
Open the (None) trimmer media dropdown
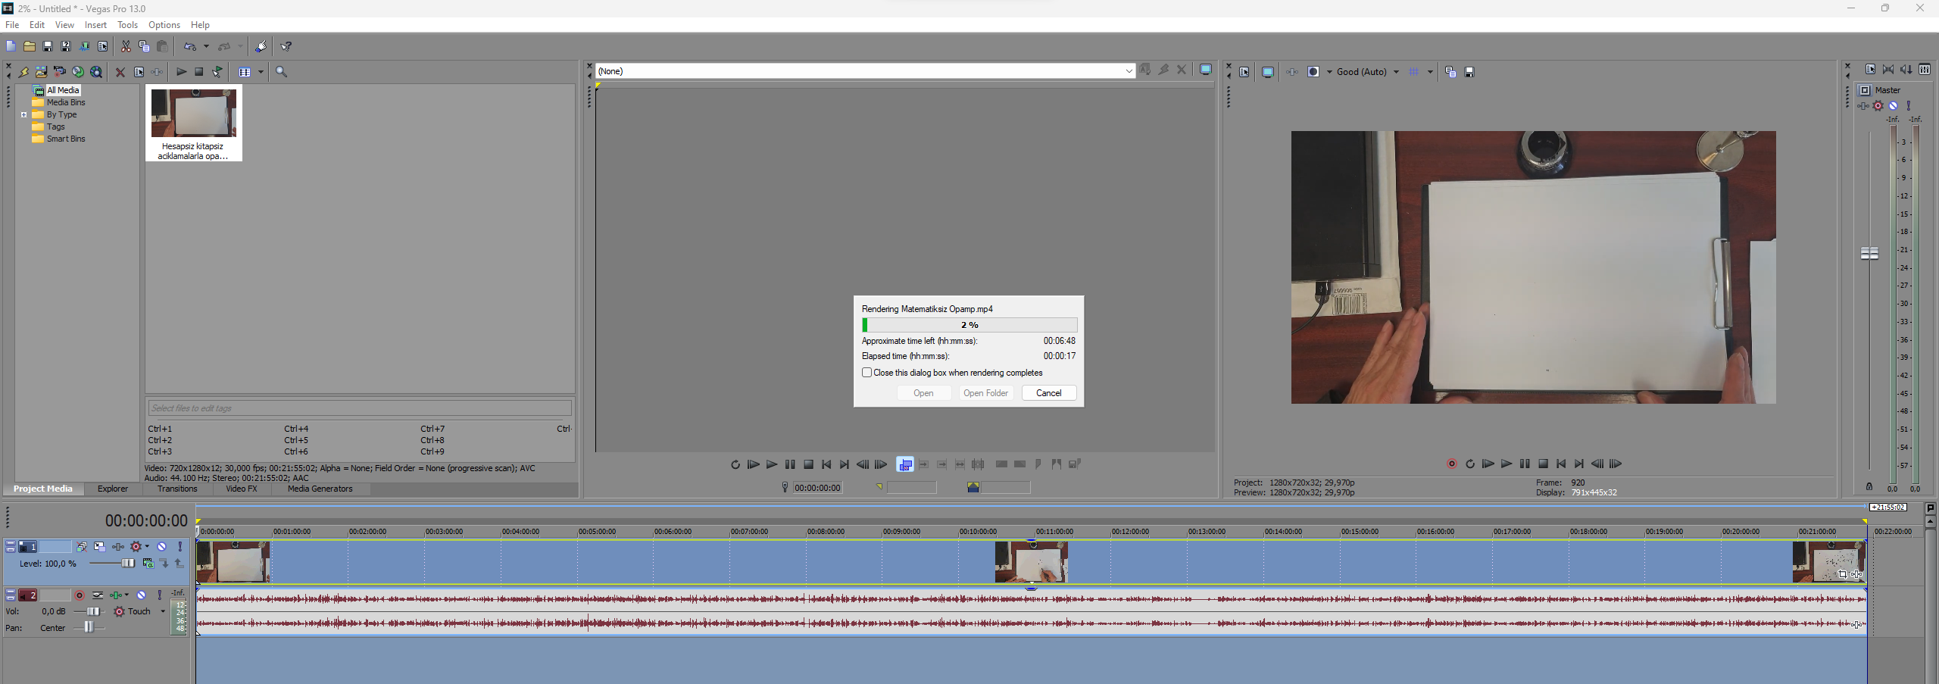[x=1129, y=71]
